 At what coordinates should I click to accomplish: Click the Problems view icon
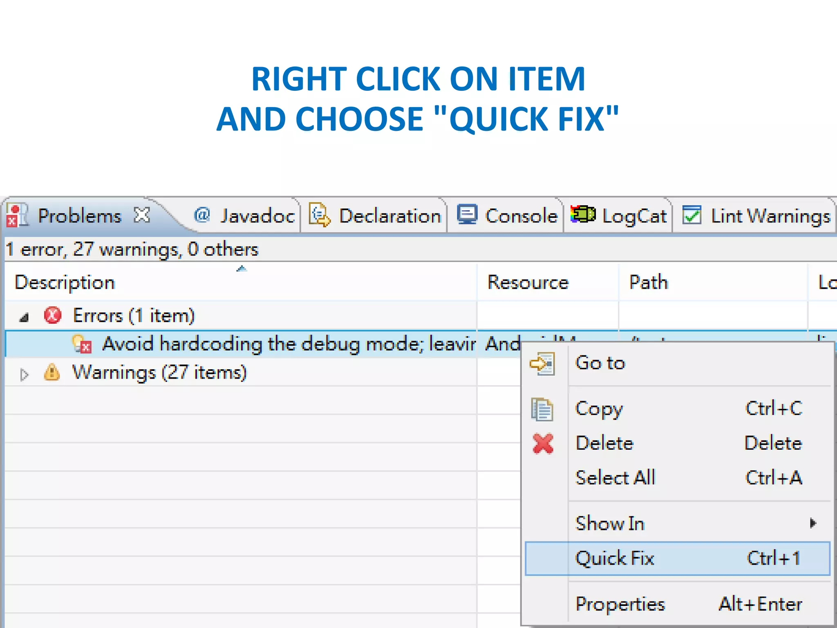coord(17,215)
